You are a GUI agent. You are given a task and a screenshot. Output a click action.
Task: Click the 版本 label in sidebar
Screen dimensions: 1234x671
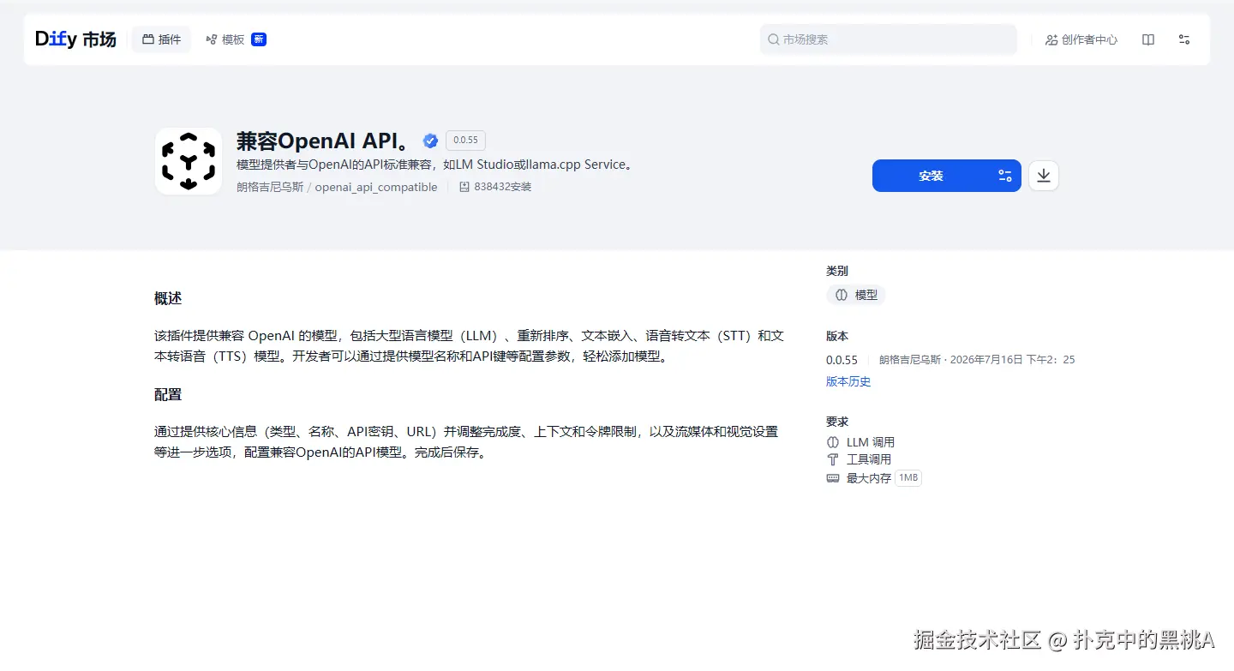coord(837,336)
